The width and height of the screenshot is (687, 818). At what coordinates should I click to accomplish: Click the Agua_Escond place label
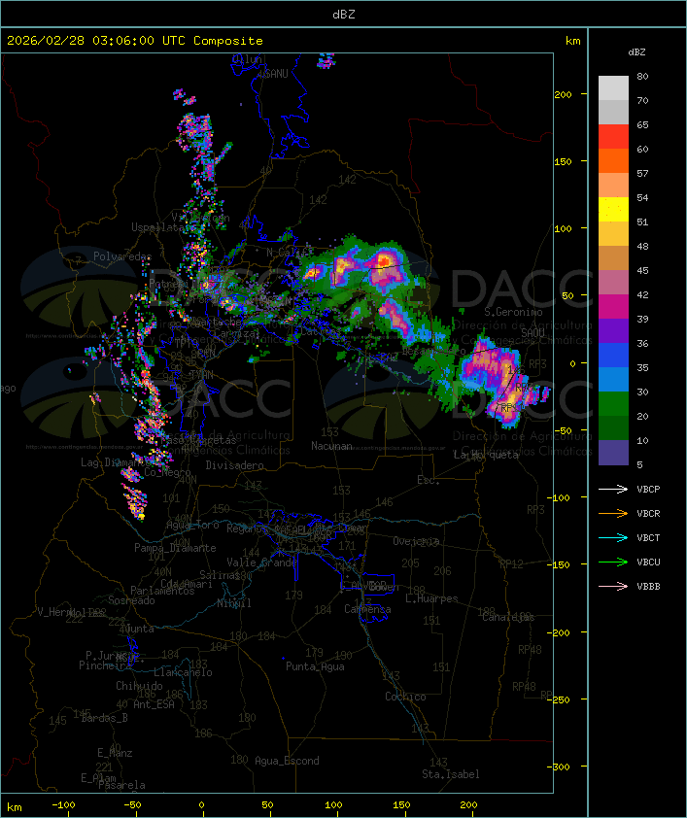coord(287,761)
